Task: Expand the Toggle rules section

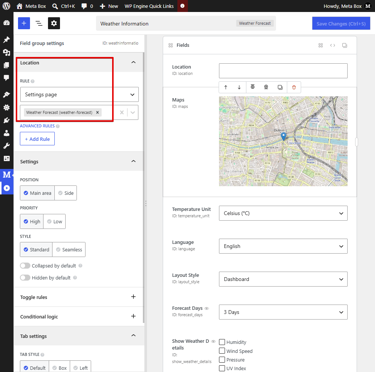Action: pos(133,297)
